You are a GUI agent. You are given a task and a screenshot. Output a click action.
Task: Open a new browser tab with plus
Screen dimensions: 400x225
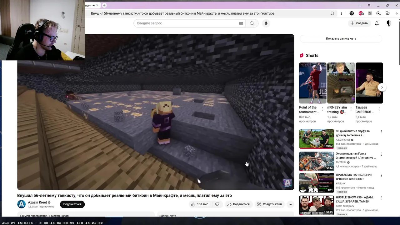pos(104,5)
